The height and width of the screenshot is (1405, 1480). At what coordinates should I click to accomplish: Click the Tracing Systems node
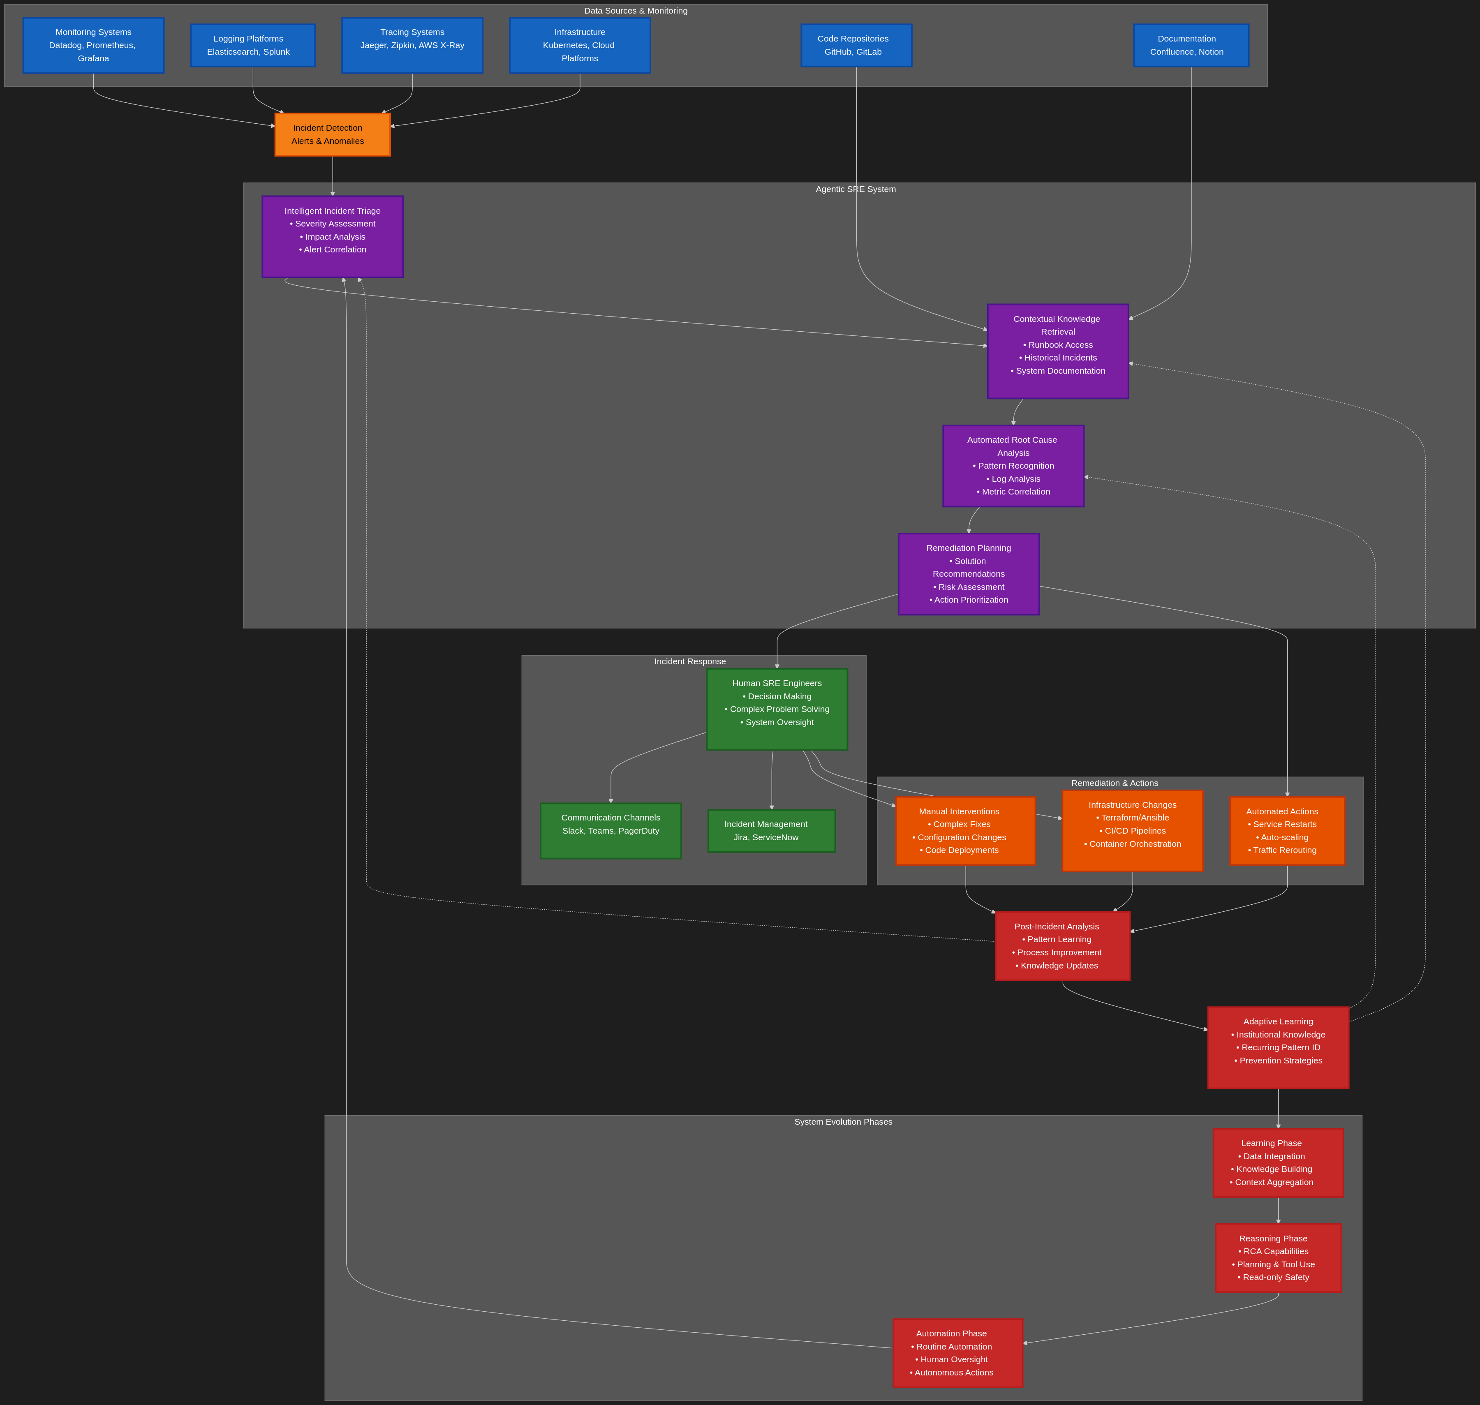[x=412, y=46]
